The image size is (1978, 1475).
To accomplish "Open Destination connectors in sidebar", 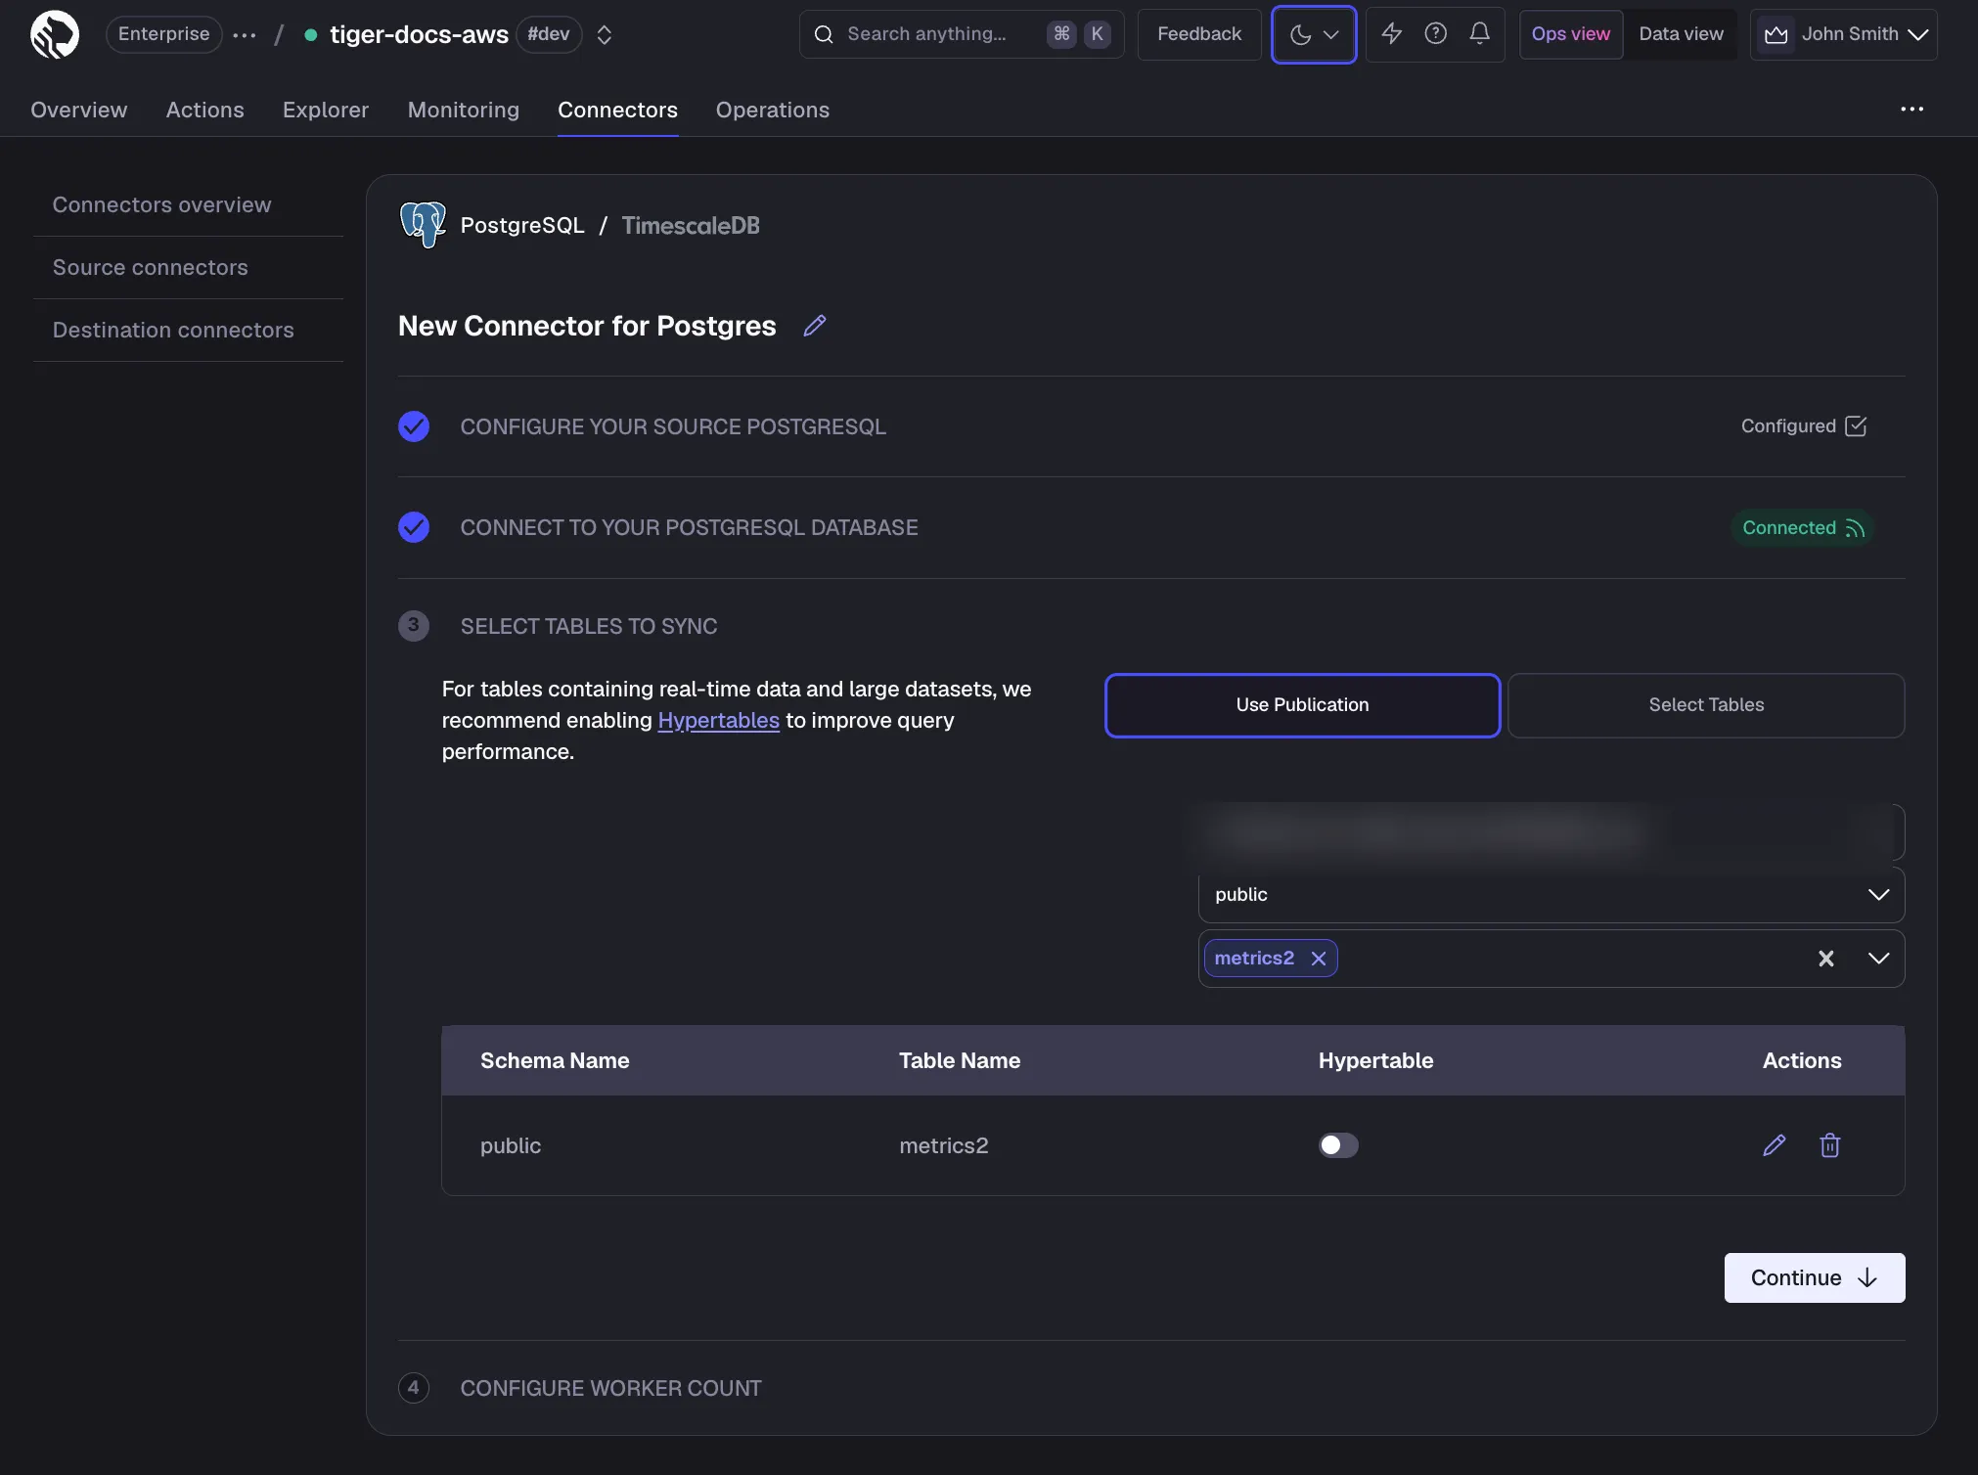I will click(173, 330).
